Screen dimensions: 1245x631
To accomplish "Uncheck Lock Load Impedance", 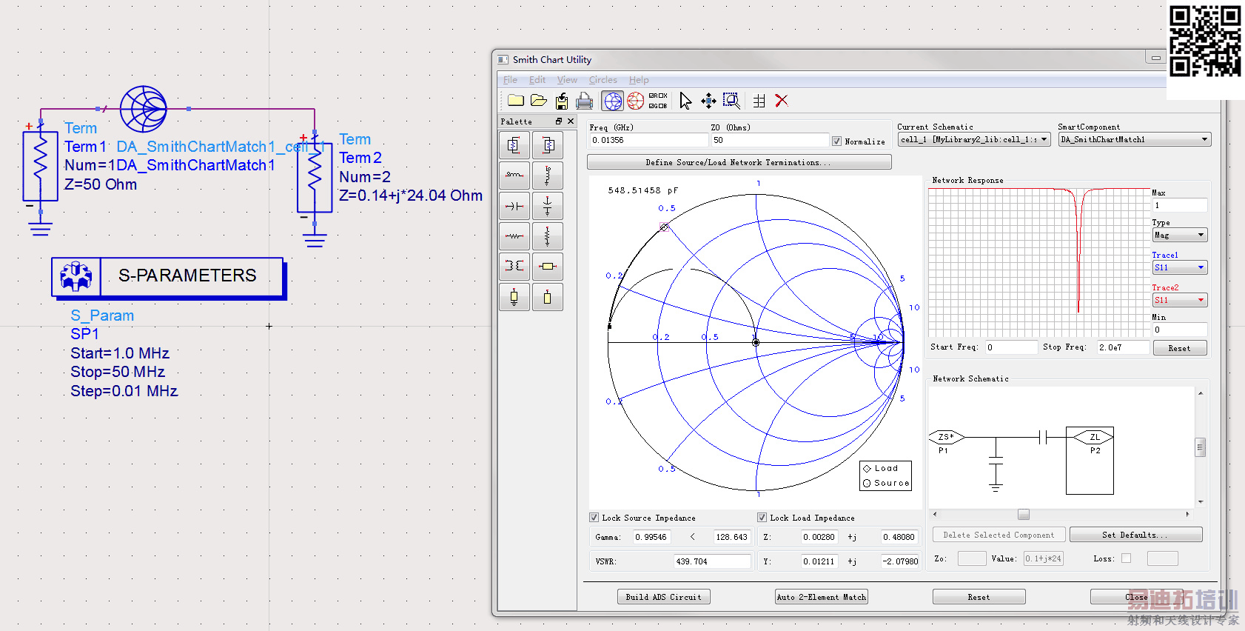I will point(762,518).
